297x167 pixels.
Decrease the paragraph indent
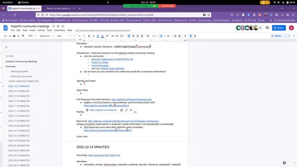tap(175, 36)
